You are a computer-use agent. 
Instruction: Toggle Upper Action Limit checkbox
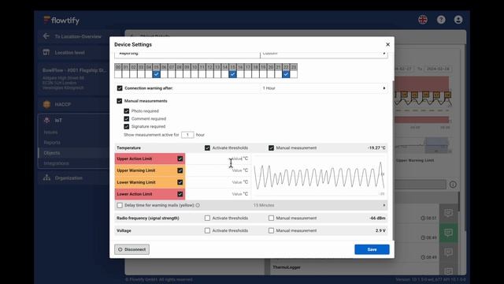(180, 159)
